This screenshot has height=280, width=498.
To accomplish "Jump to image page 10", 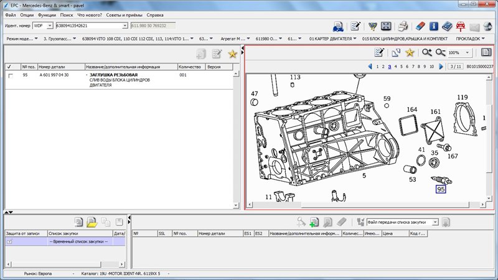I will pyautogui.click(x=431, y=67).
